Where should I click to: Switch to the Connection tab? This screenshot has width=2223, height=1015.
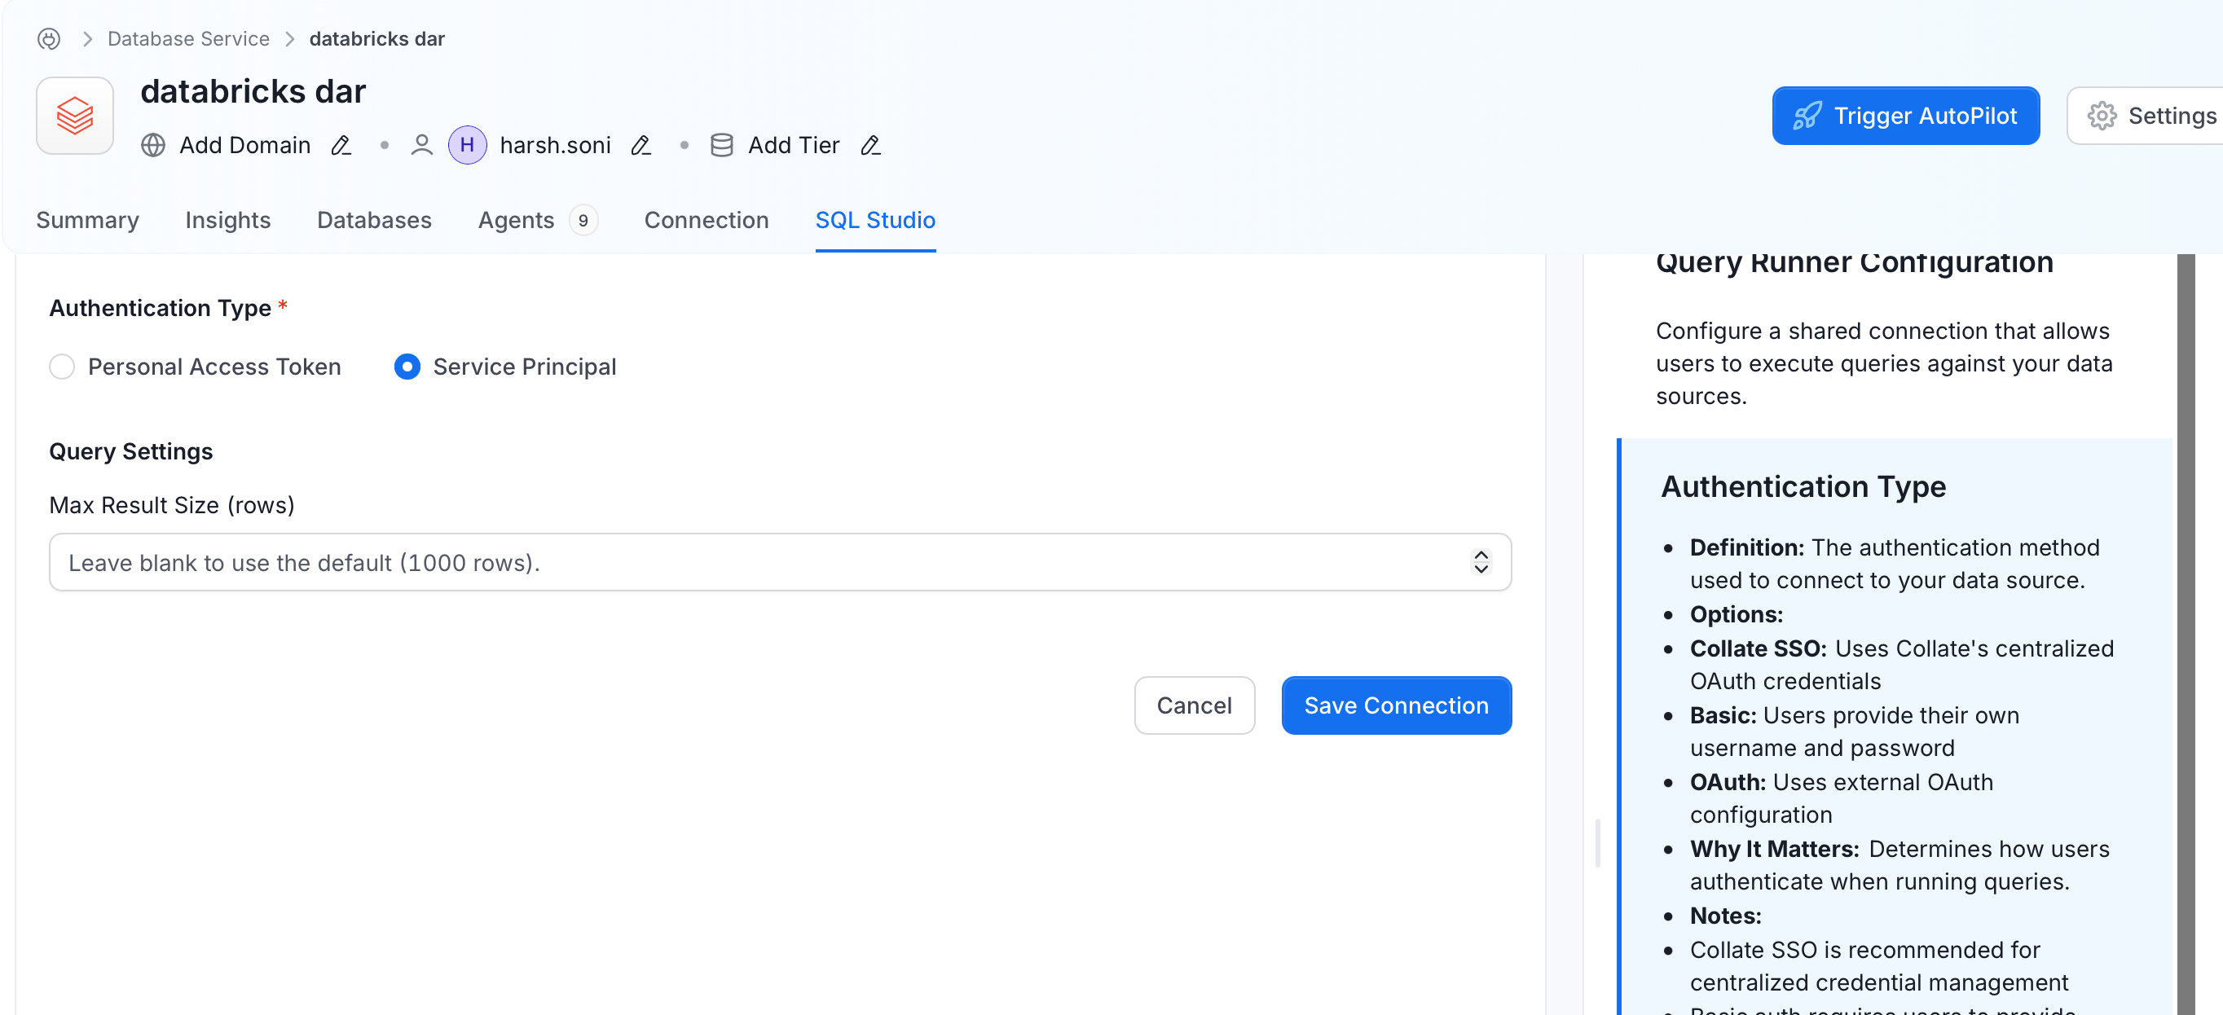tap(706, 220)
